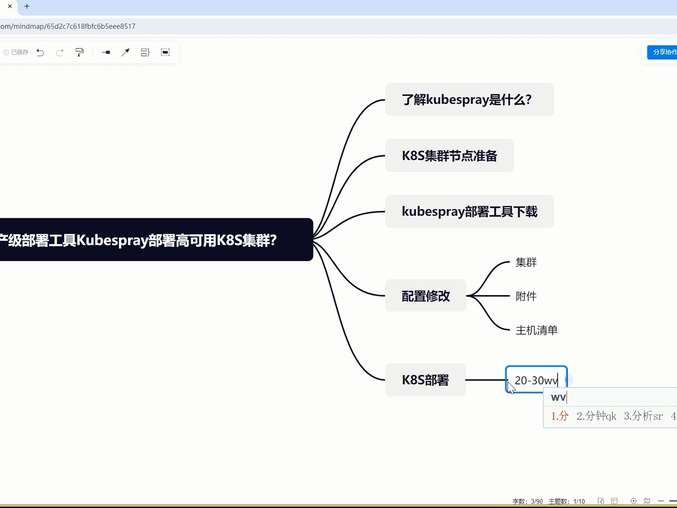677x508 pixels.
Task: Click inside the 20-30wv editing box
Action: point(536,380)
